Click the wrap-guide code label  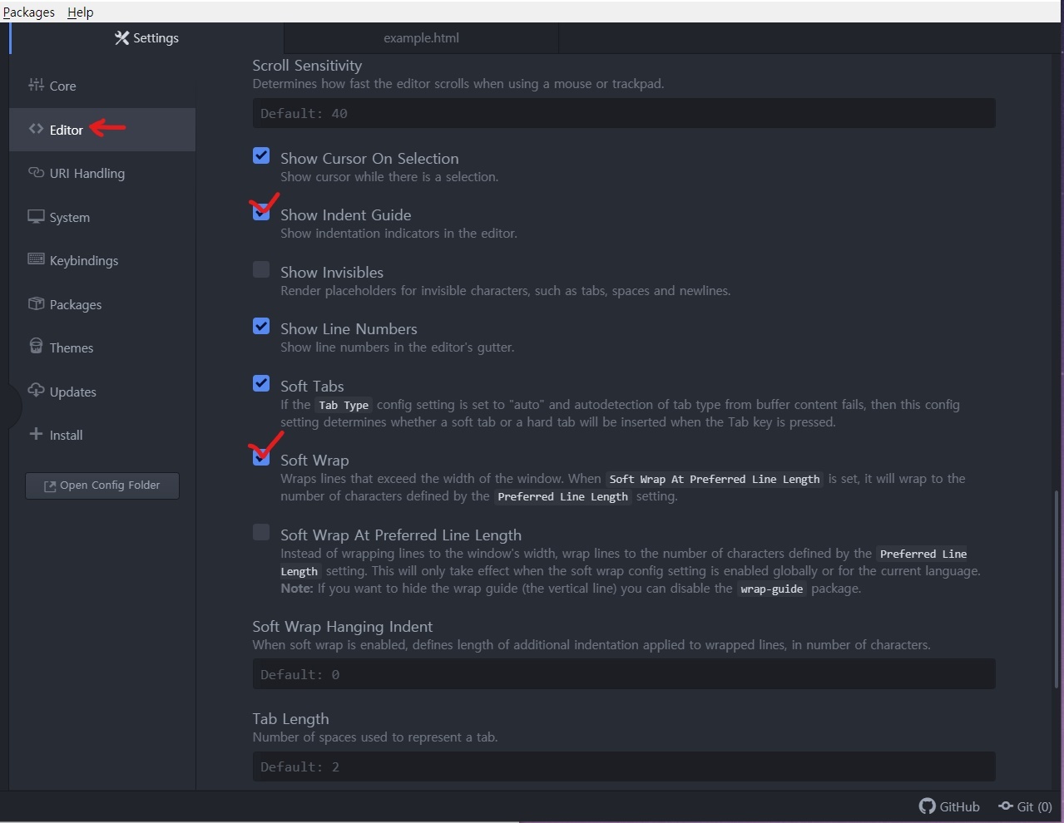pyautogui.click(x=772, y=589)
